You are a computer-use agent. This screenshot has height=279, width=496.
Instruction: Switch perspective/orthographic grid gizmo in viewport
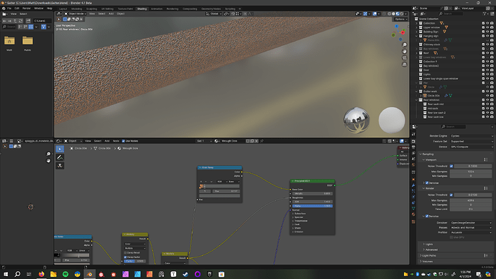click(404, 64)
